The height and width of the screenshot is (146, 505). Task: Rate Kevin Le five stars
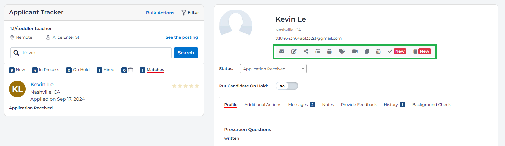tap(197, 86)
